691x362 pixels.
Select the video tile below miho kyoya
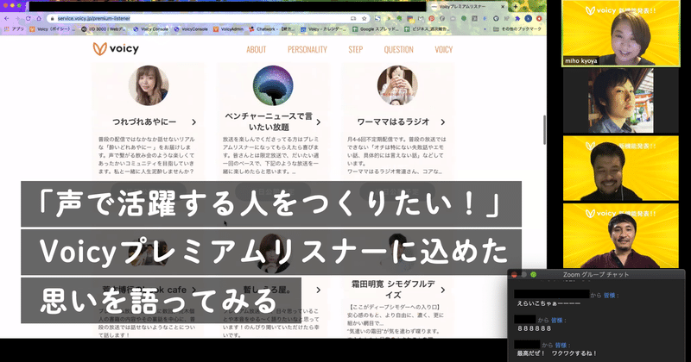621,101
